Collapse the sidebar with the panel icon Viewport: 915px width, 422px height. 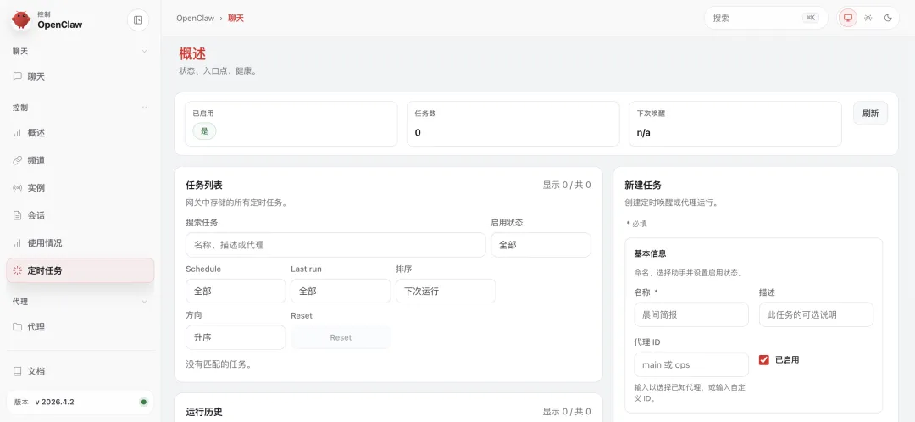[138, 20]
